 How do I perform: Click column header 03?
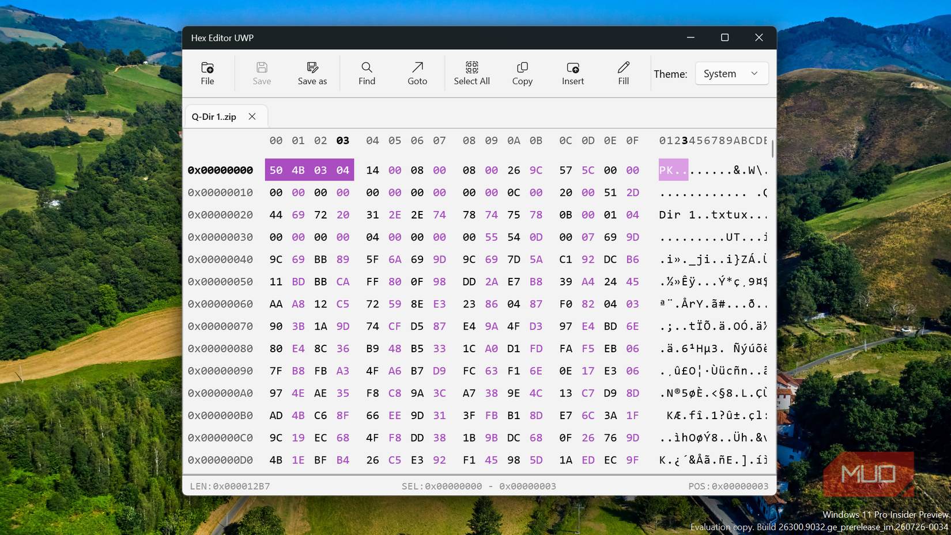(x=343, y=141)
